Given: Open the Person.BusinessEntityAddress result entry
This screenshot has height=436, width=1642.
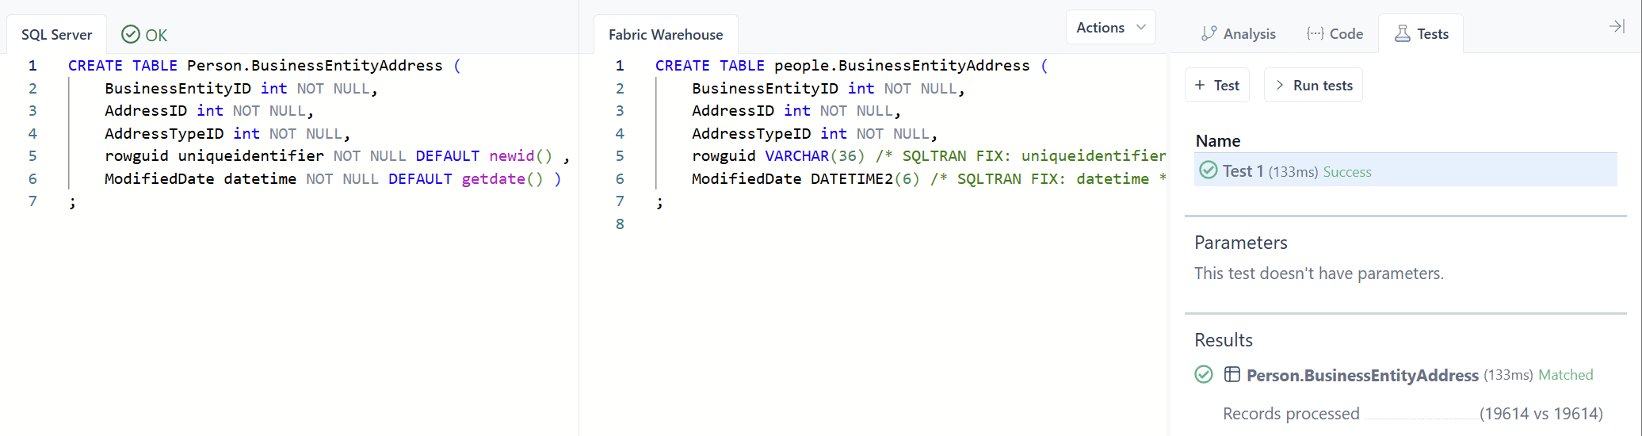Looking at the screenshot, I should coord(1361,376).
